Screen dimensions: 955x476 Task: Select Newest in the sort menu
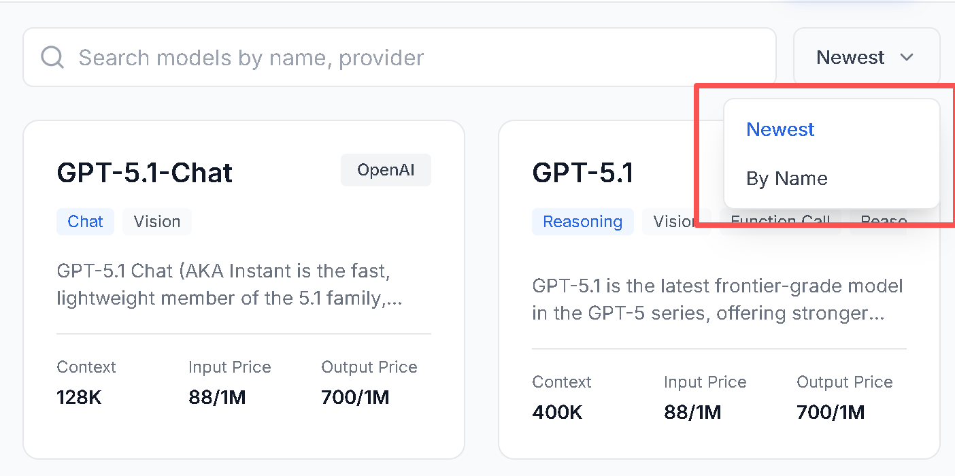pos(780,129)
